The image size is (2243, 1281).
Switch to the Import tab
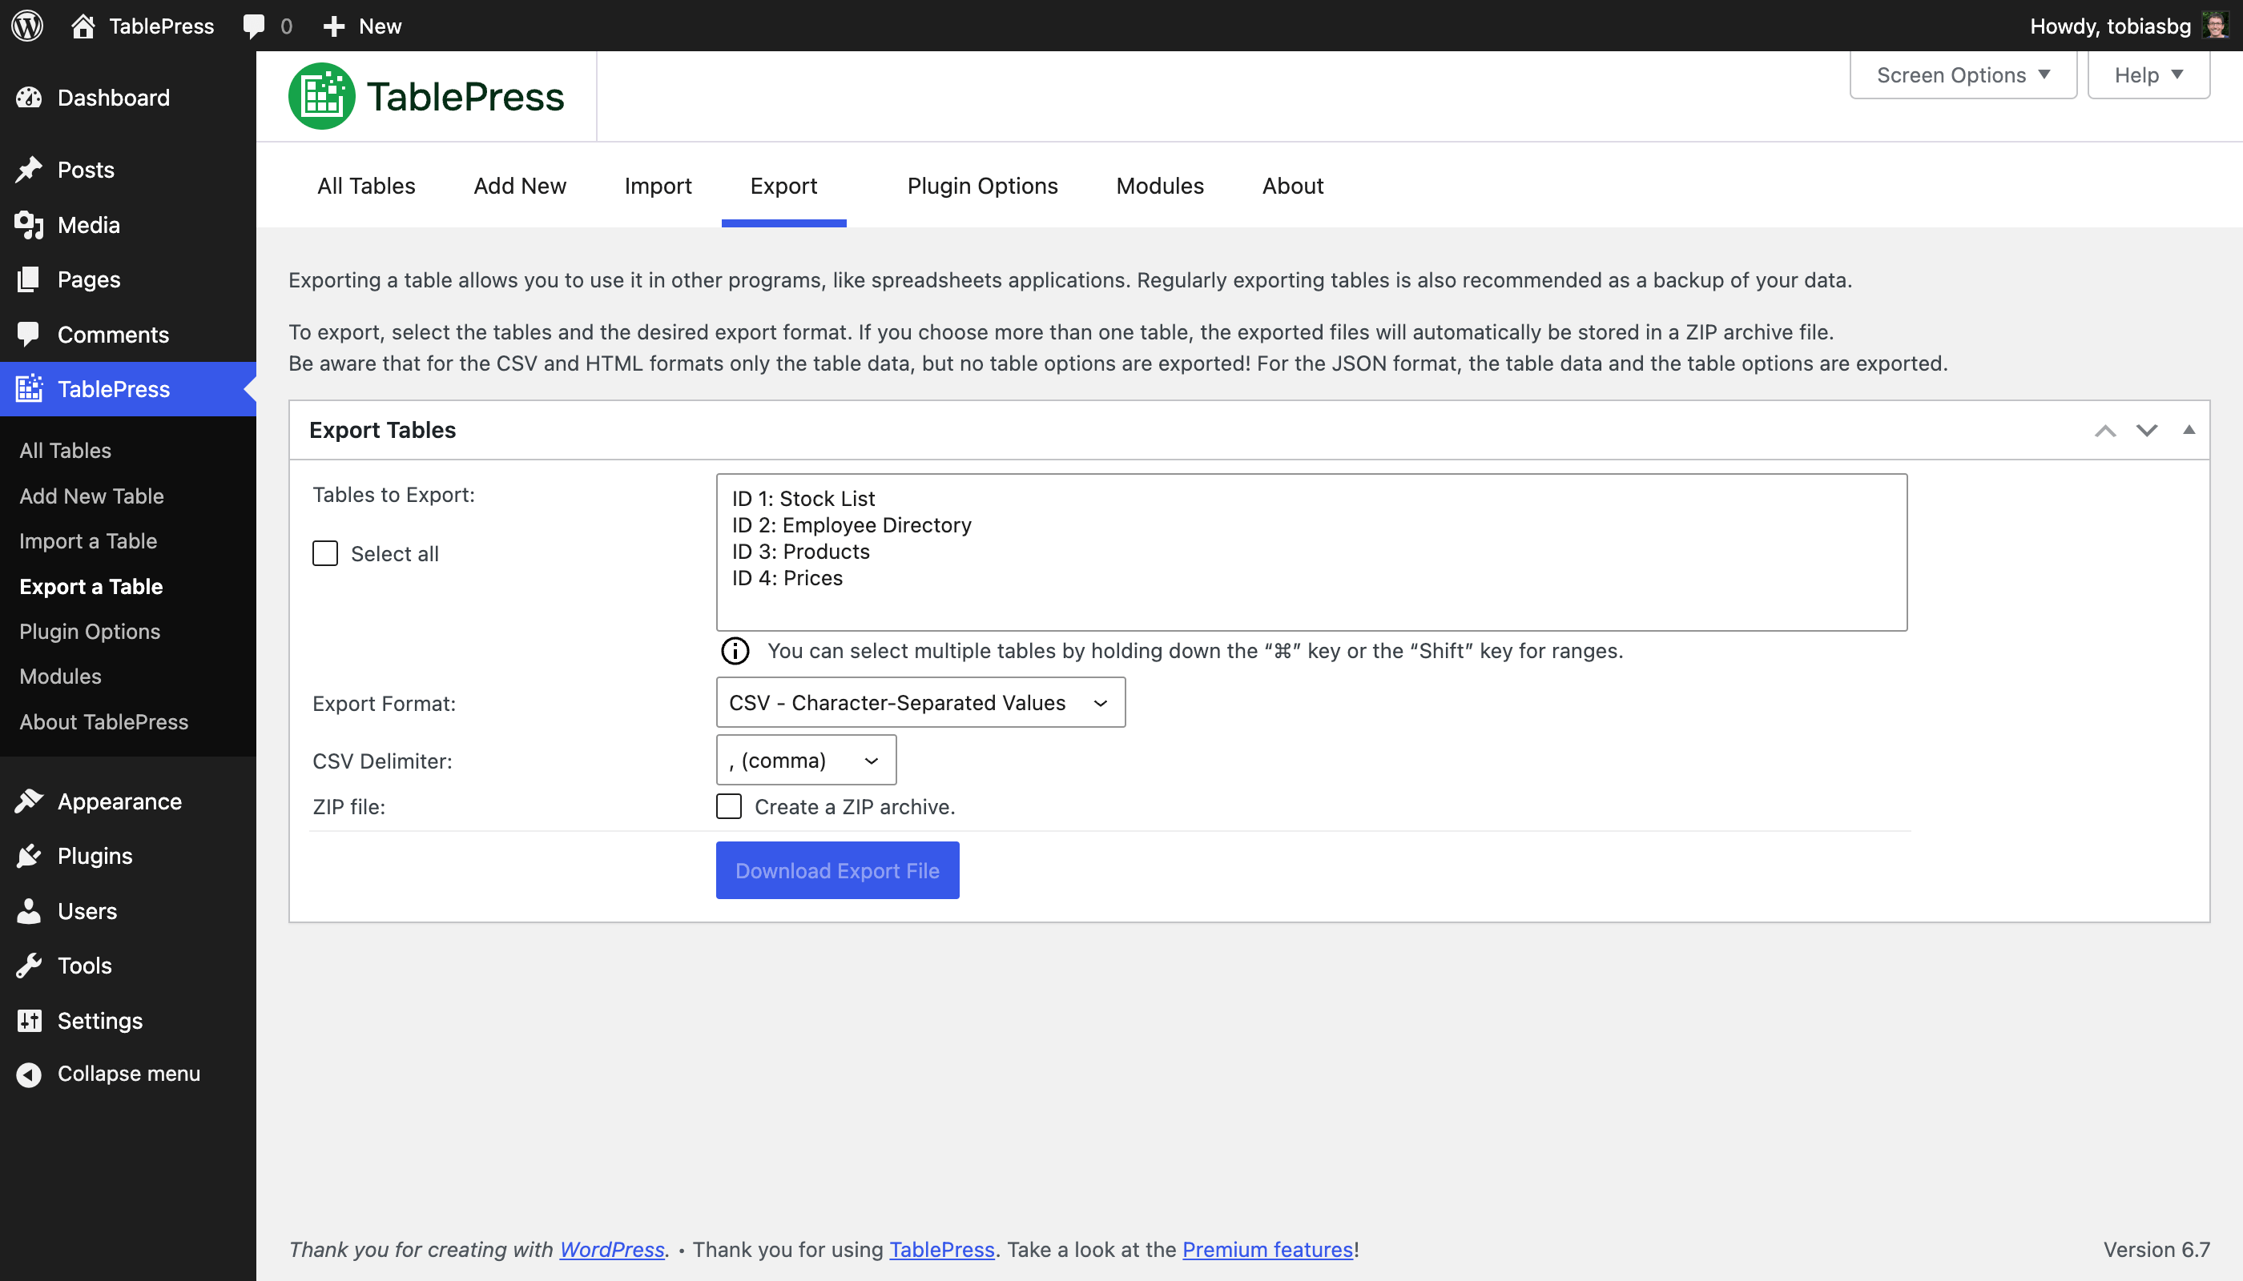(x=658, y=186)
